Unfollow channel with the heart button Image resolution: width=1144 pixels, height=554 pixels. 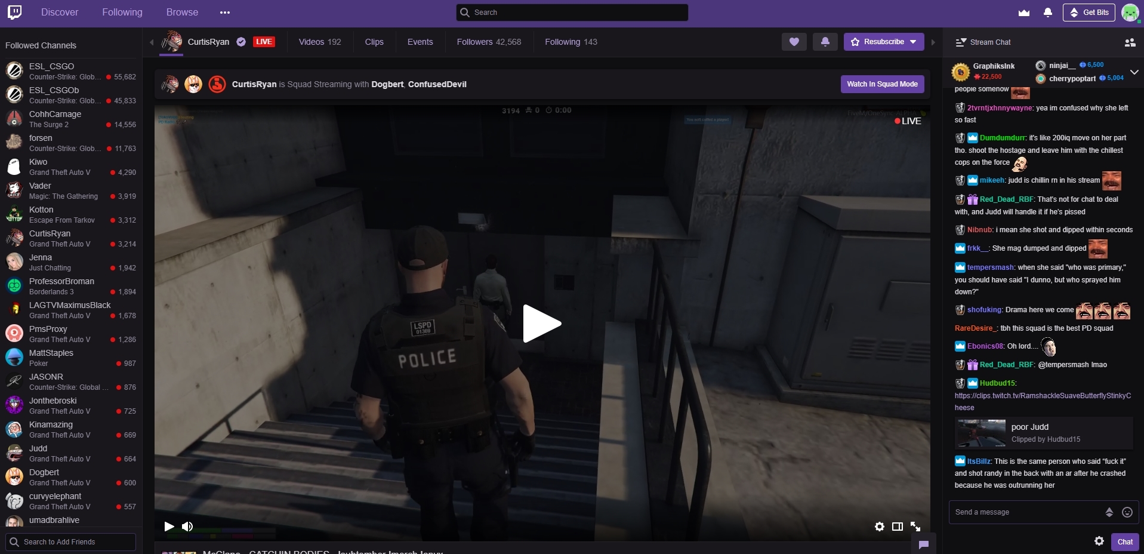click(x=794, y=42)
